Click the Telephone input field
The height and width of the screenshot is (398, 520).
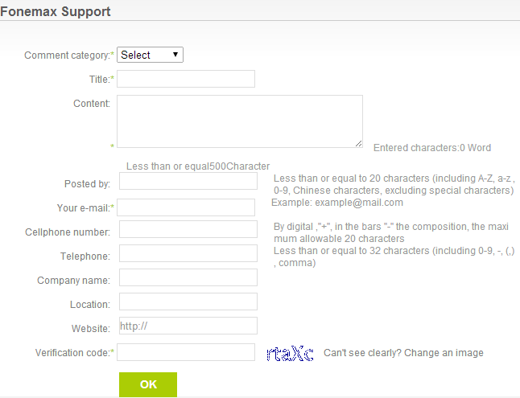(x=188, y=253)
